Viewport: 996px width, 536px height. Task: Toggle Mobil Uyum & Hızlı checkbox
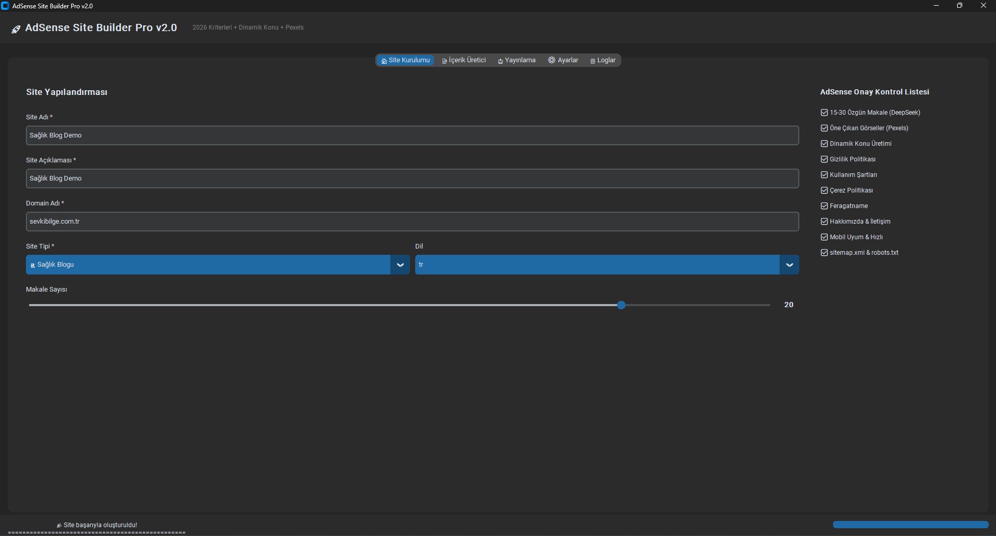click(824, 237)
